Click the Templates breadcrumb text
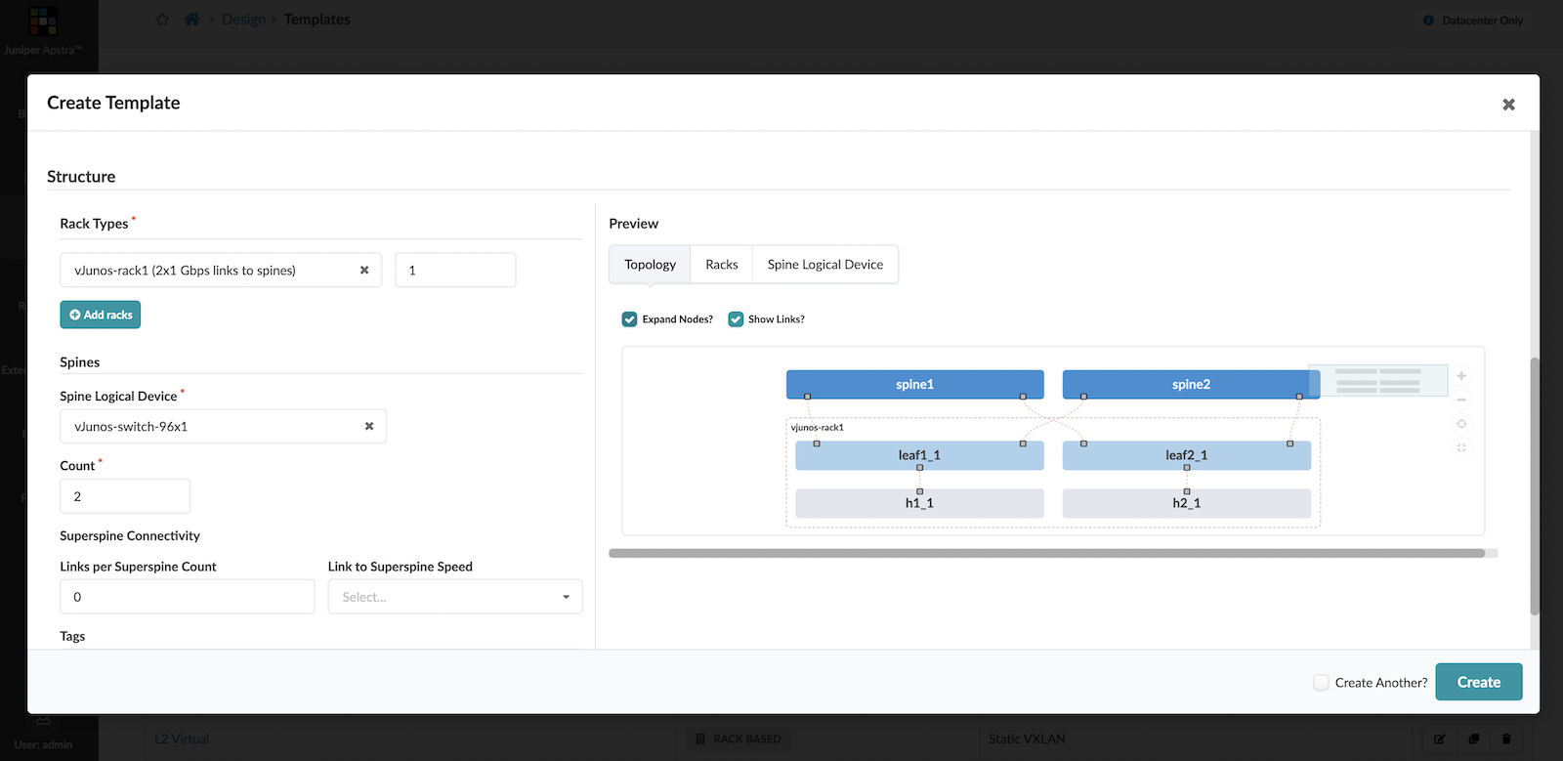The image size is (1563, 761). [x=317, y=20]
